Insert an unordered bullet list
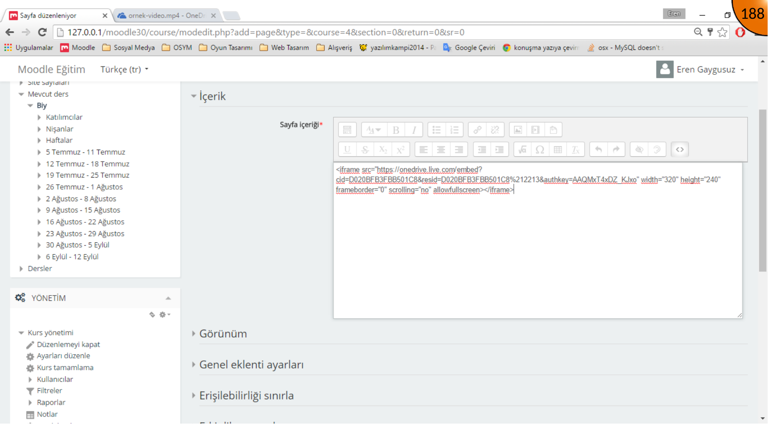768x432 pixels. (437, 130)
